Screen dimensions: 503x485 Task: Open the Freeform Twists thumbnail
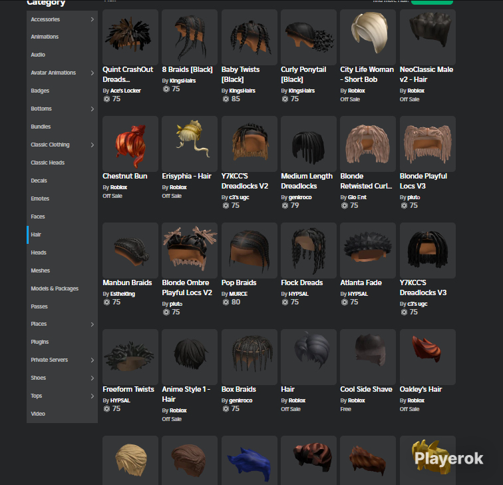[130, 357]
